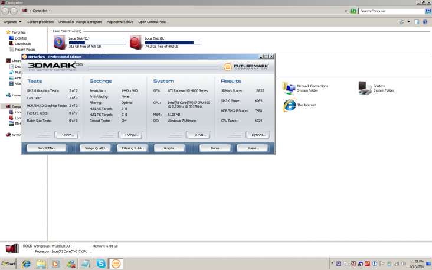Click the Explorer Back button

(x=5, y=11)
